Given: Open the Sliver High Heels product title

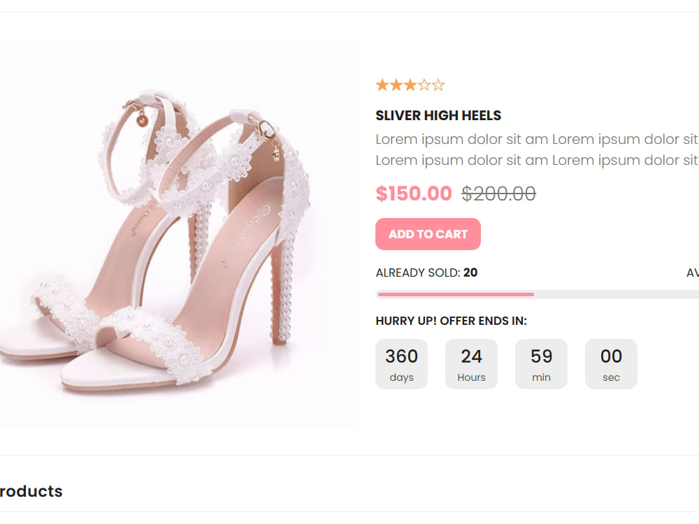Looking at the screenshot, I should point(438,115).
